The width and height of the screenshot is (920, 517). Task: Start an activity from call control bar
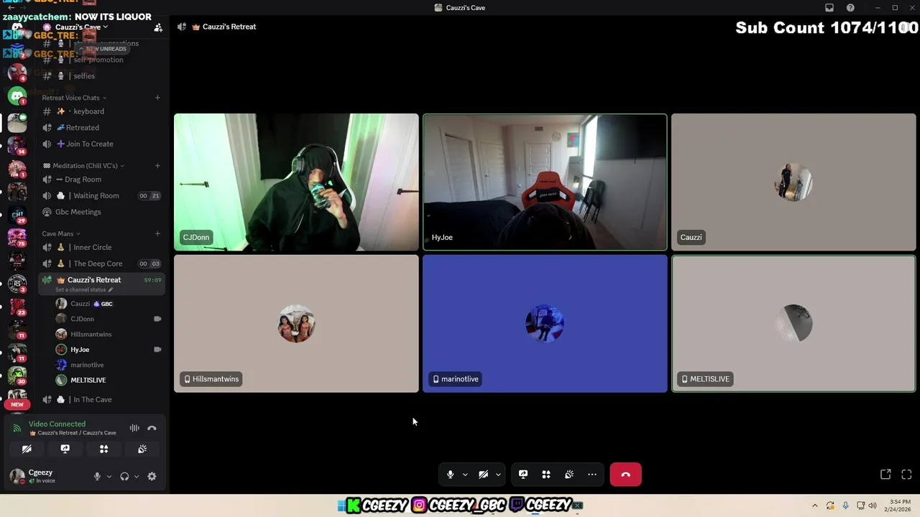(546, 475)
